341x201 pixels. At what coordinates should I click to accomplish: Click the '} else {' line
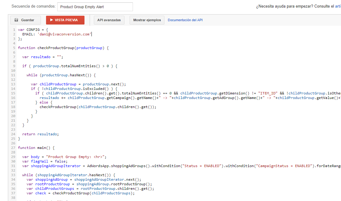point(44,102)
